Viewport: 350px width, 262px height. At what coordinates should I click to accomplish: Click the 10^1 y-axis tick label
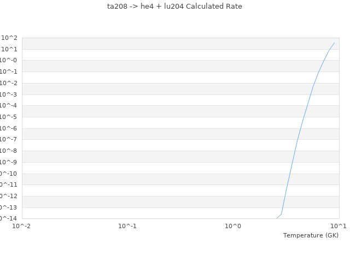(x=9, y=49)
